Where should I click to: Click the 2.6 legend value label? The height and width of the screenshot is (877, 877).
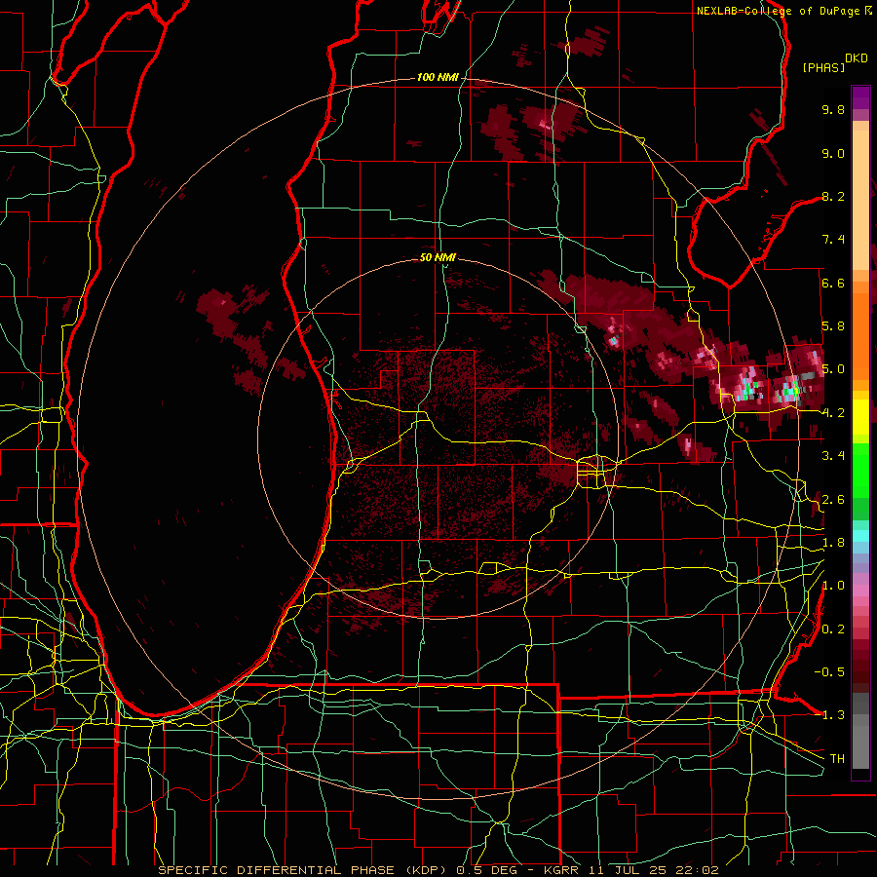(833, 500)
